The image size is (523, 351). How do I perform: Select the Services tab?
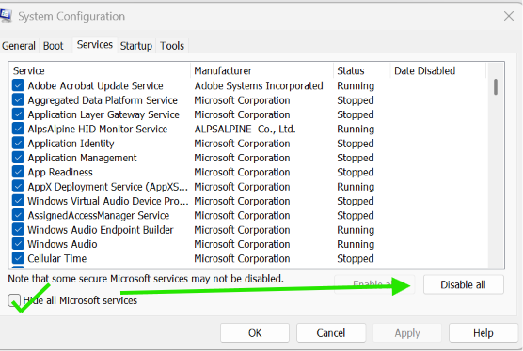pos(95,45)
